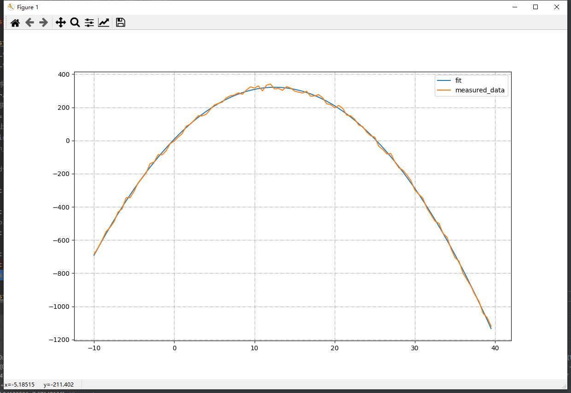Click the "measured_data" legend label
The width and height of the screenshot is (571, 393).
[480, 91]
